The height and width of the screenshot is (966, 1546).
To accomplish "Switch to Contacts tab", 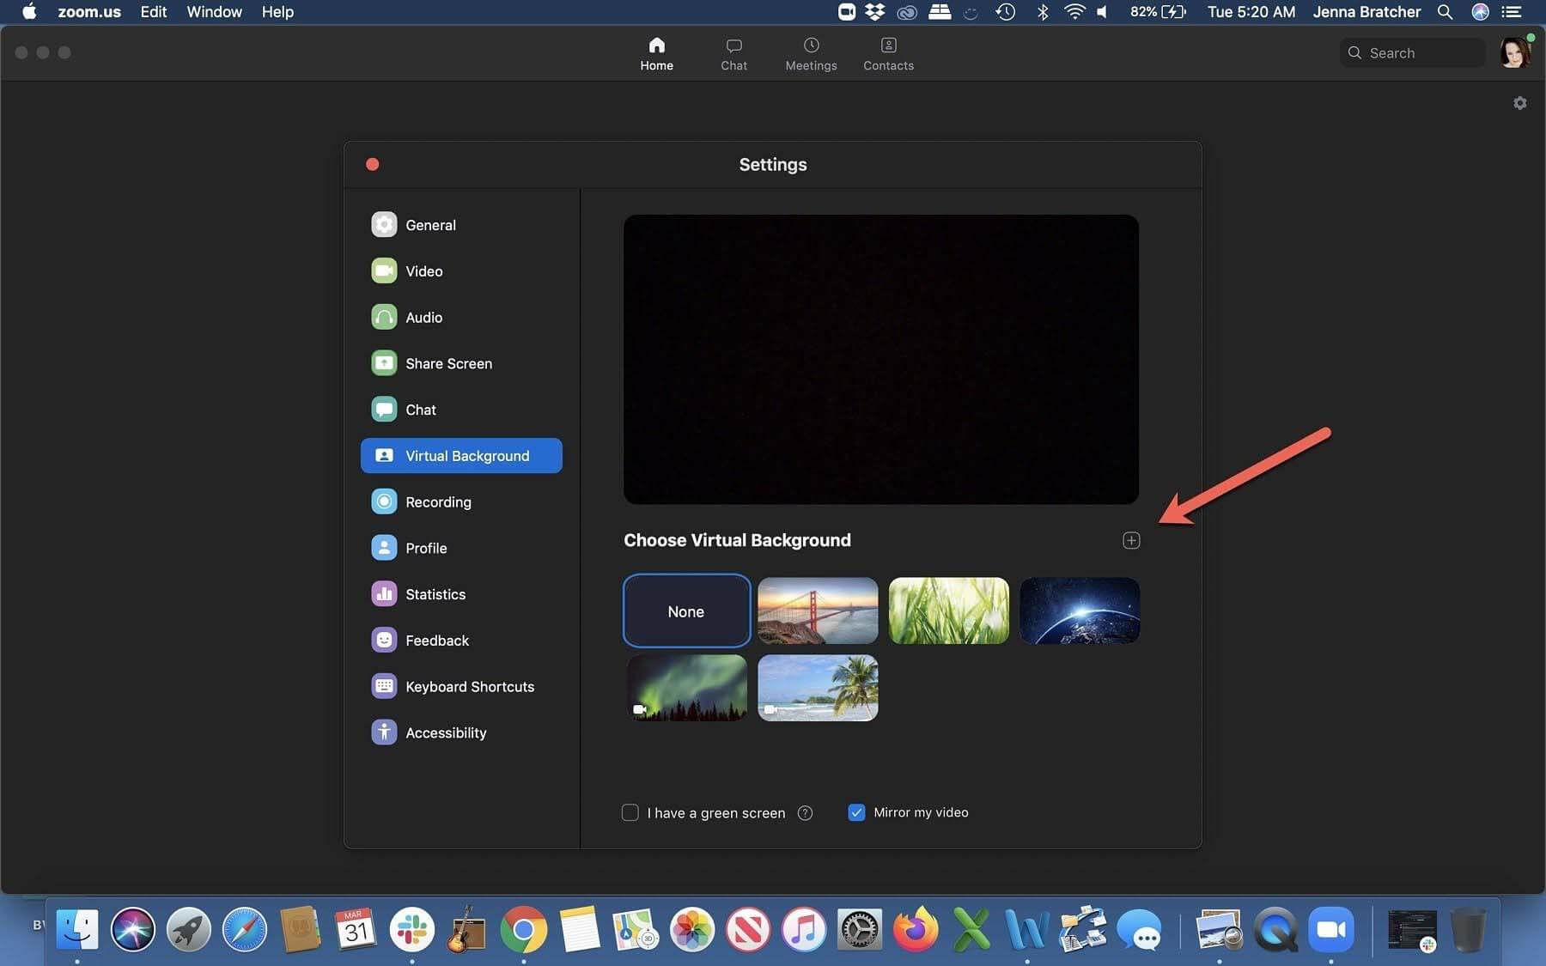I will 888,53.
